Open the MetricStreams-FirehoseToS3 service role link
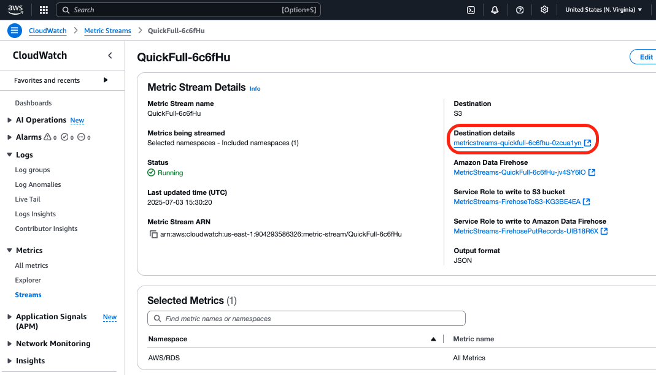 click(x=517, y=202)
